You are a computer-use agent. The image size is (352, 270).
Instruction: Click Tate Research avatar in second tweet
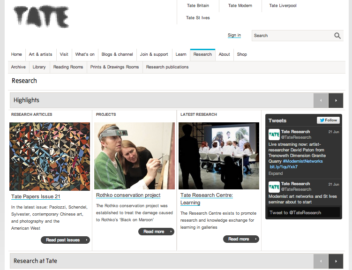coord(274,187)
